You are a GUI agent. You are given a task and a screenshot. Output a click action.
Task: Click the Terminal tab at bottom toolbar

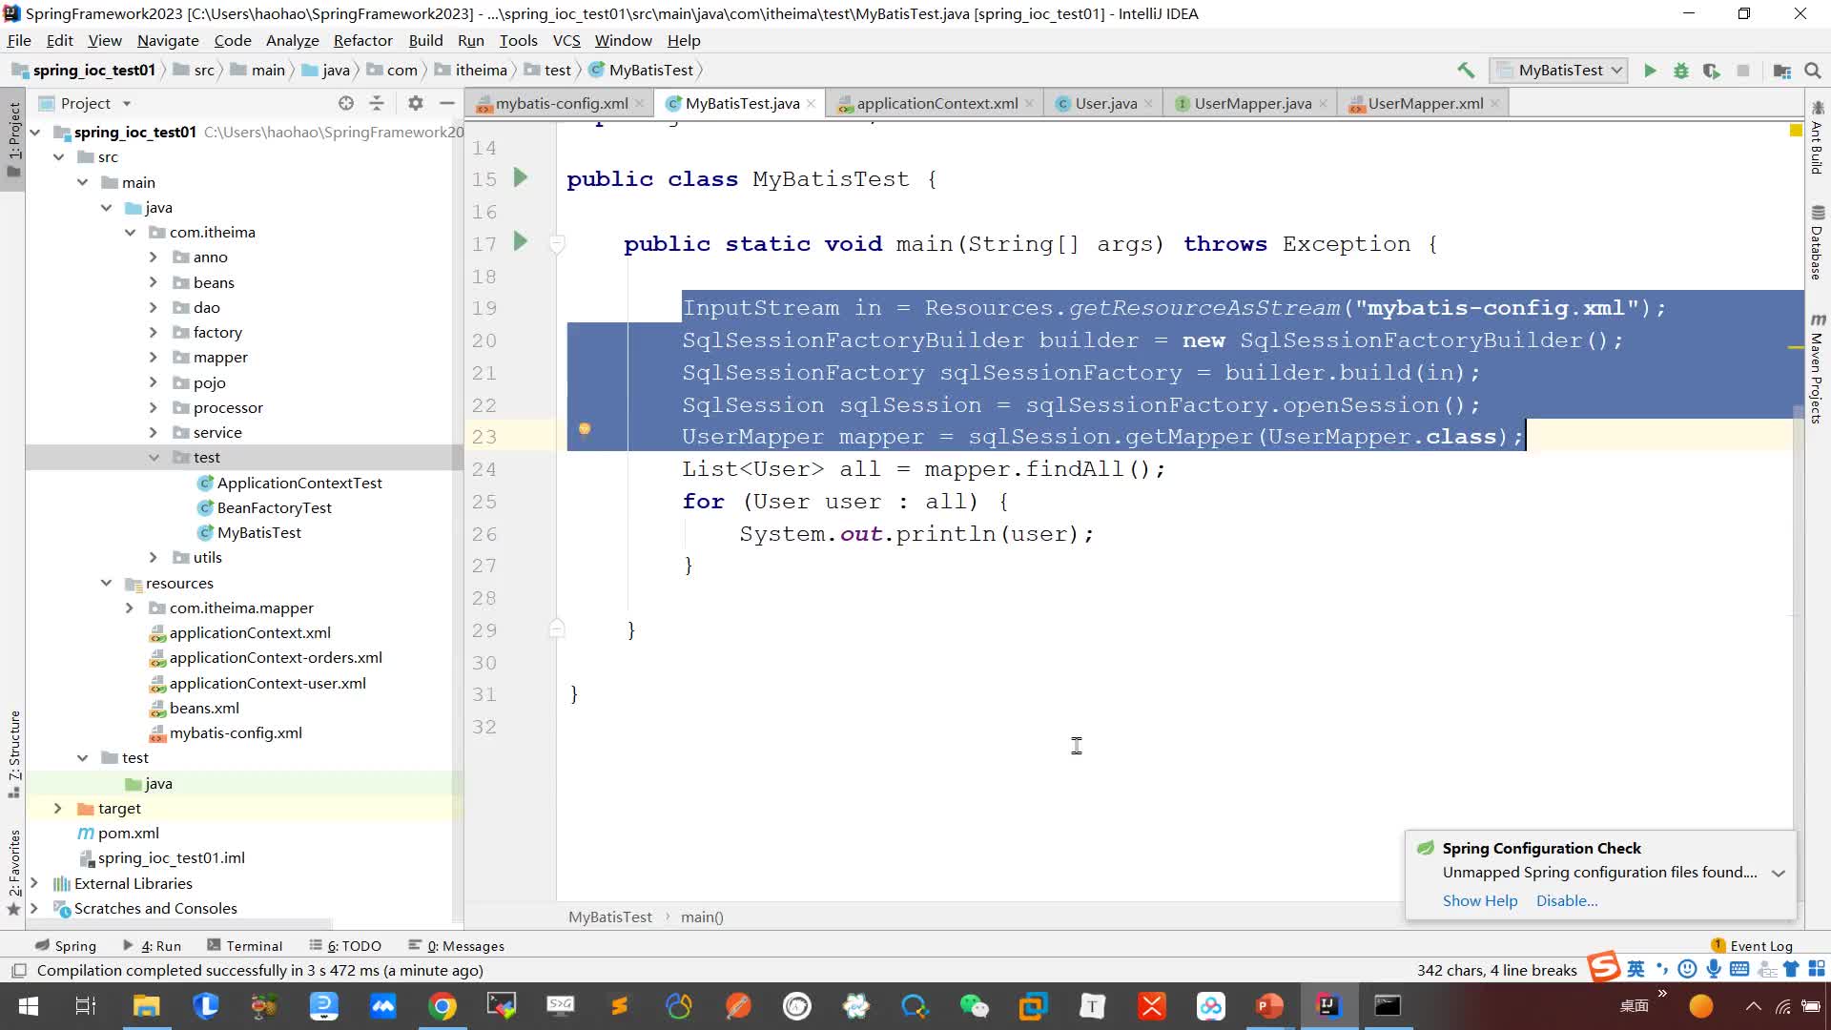(x=254, y=944)
